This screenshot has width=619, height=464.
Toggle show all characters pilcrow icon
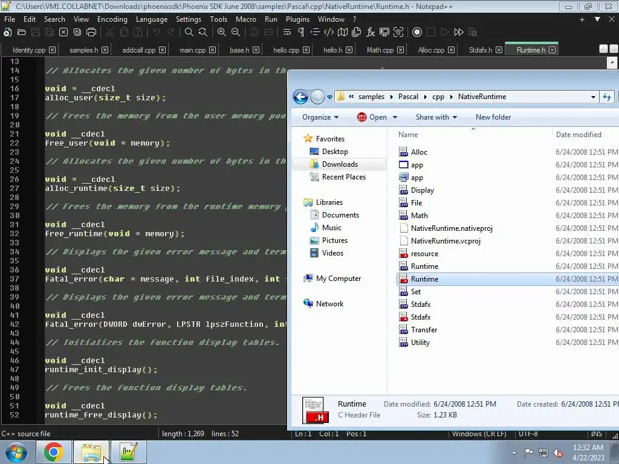301,33
